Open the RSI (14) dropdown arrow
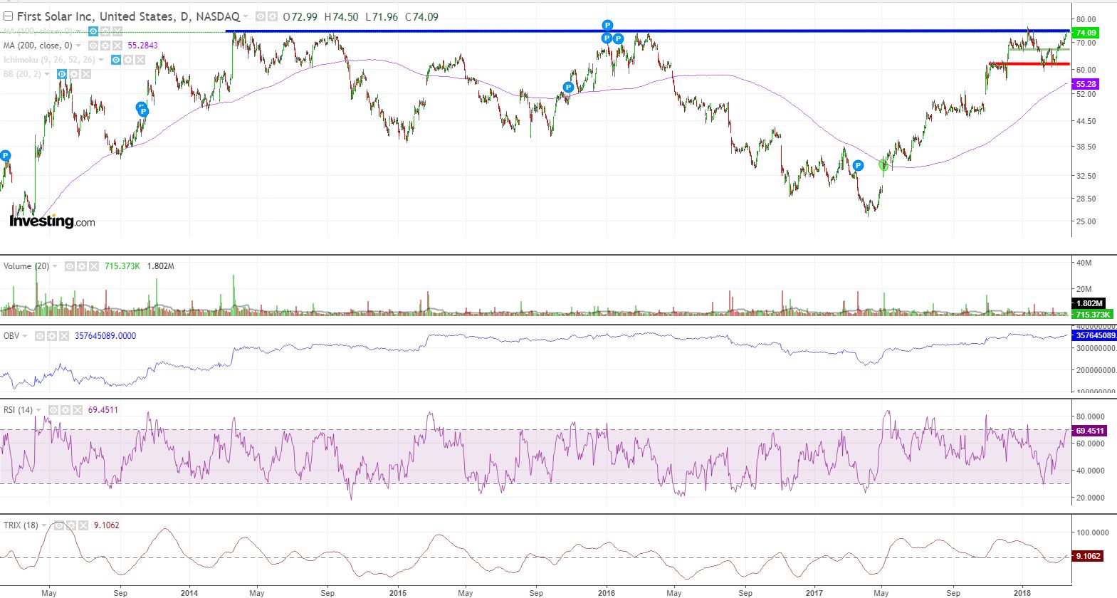The width and height of the screenshot is (1117, 598). point(38,410)
